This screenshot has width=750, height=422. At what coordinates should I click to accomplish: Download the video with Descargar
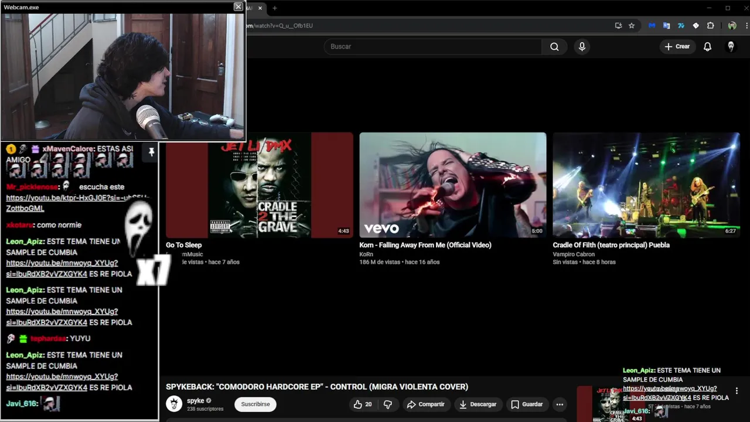click(478, 404)
